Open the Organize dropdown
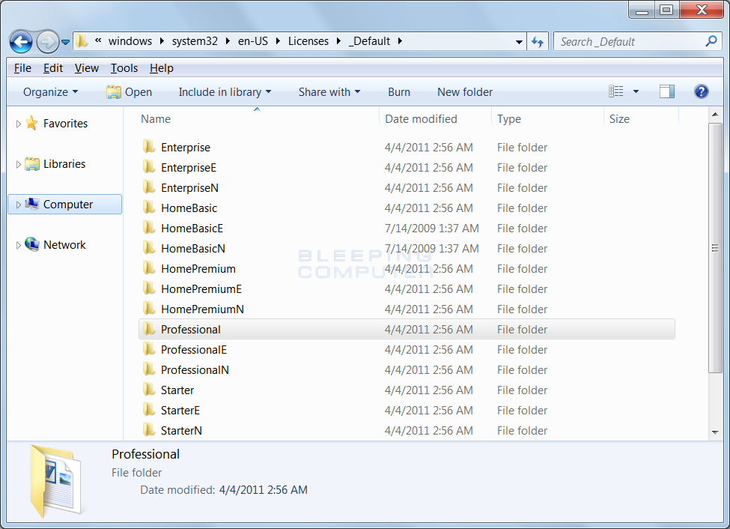 coord(50,92)
